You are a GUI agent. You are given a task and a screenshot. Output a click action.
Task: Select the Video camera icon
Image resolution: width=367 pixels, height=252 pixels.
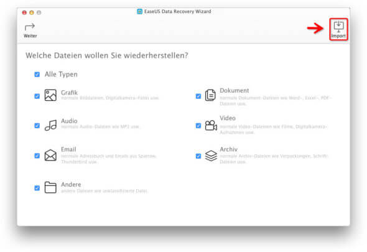point(211,125)
